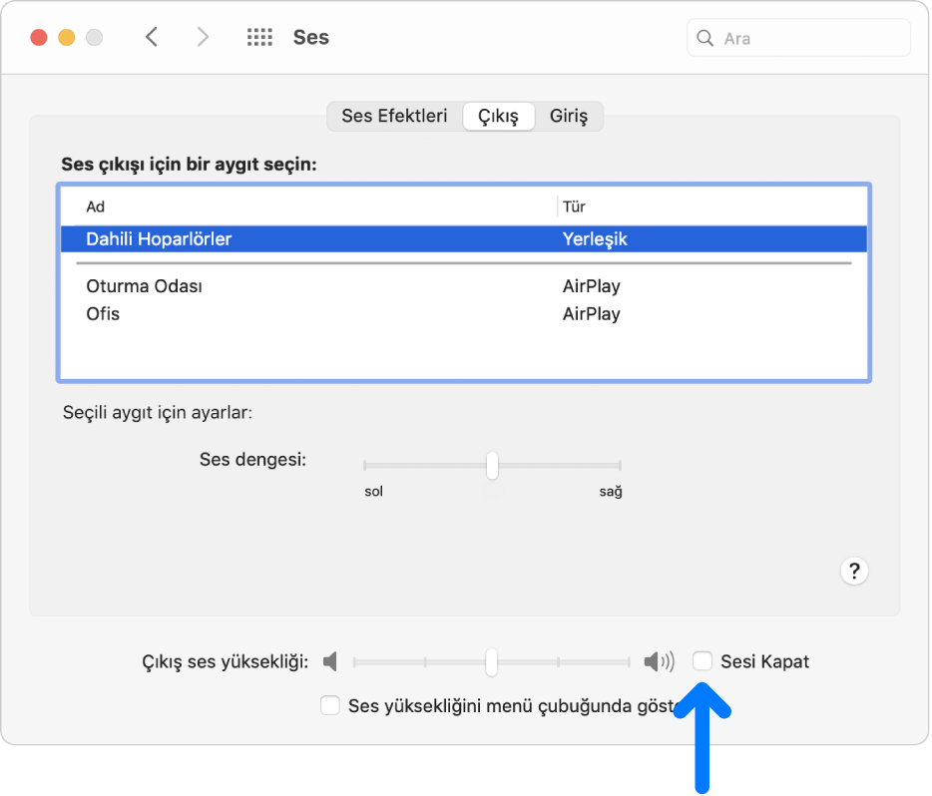
Task: Click the Yerleşik type cell
Action: (x=595, y=238)
